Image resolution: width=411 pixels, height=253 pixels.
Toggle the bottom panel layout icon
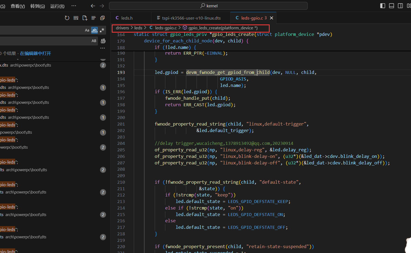391,6
